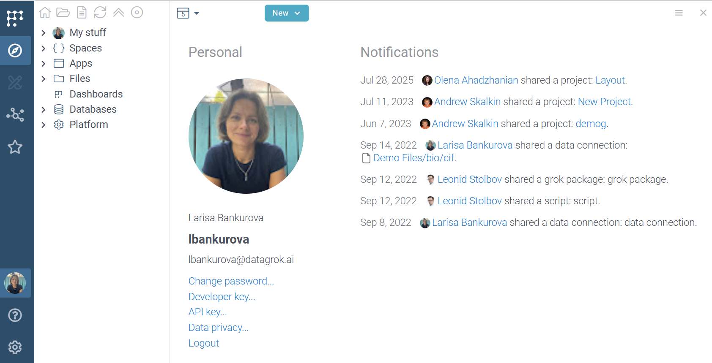This screenshot has width=712, height=363.
Task: Click the open folder icon in the toolbar
Action: [63, 12]
